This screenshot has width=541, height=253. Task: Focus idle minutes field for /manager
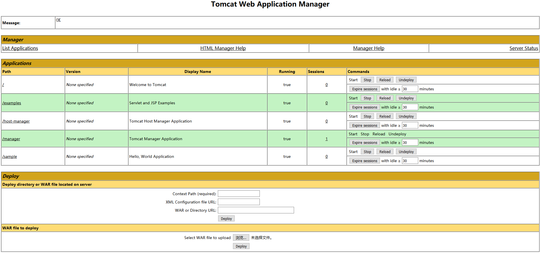410,142
